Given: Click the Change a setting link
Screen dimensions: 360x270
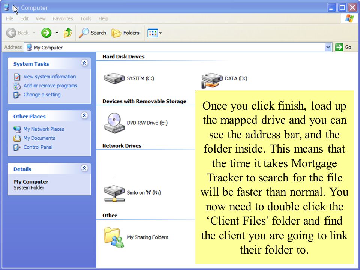Looking at the screenshot, I should [x=42, y=94].
